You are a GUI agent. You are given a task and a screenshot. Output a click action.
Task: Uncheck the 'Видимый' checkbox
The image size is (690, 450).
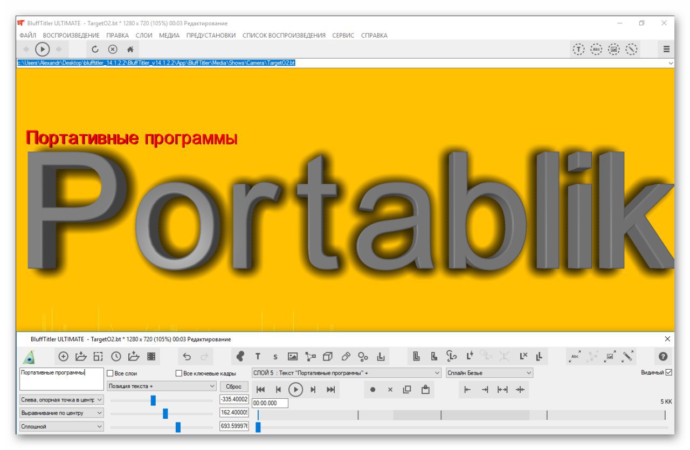point(669,372)
